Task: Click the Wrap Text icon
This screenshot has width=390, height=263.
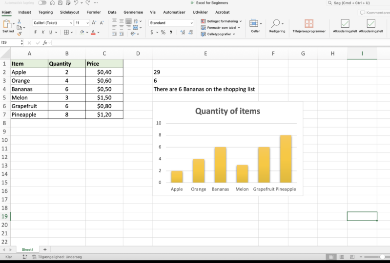Action: pos(136,21)
